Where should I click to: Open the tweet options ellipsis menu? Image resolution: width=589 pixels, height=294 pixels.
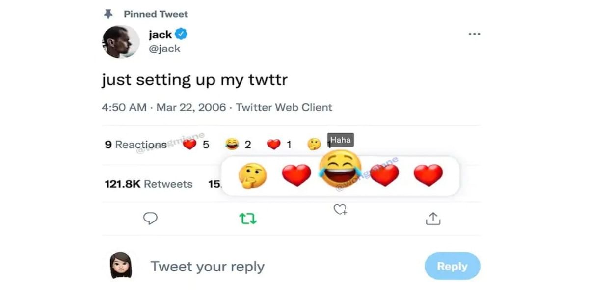(474, 34)
